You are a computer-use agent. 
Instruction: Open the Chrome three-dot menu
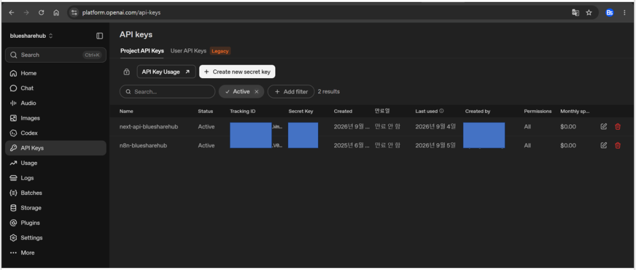(624, 12)
